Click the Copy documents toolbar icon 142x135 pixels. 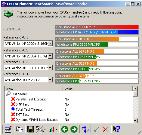tap(20, 129)
